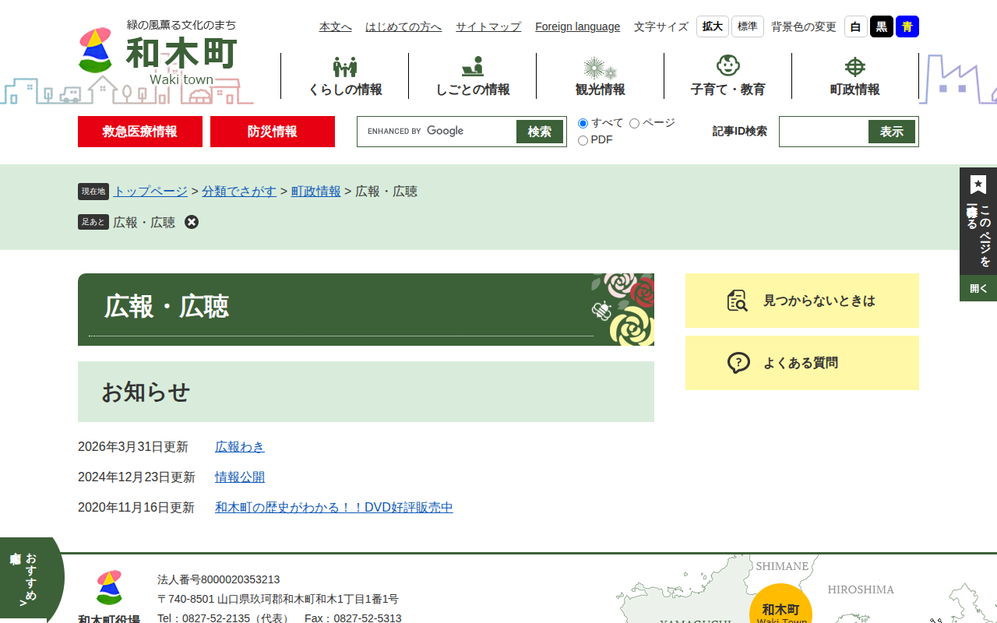The image size is (997, 623).
Task: Open 子育て・教育 baby face icon menu
Action: [727, 66]
